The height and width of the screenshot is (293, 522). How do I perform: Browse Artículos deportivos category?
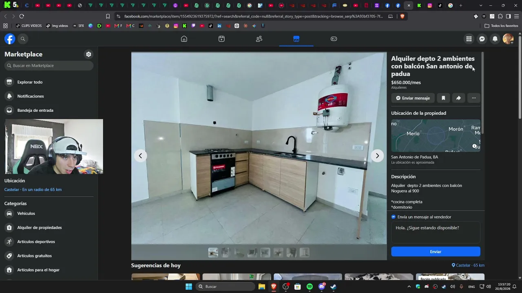[x=49, y=242]
